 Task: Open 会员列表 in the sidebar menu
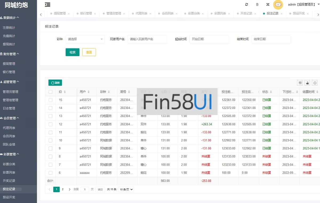click(9, 136)
